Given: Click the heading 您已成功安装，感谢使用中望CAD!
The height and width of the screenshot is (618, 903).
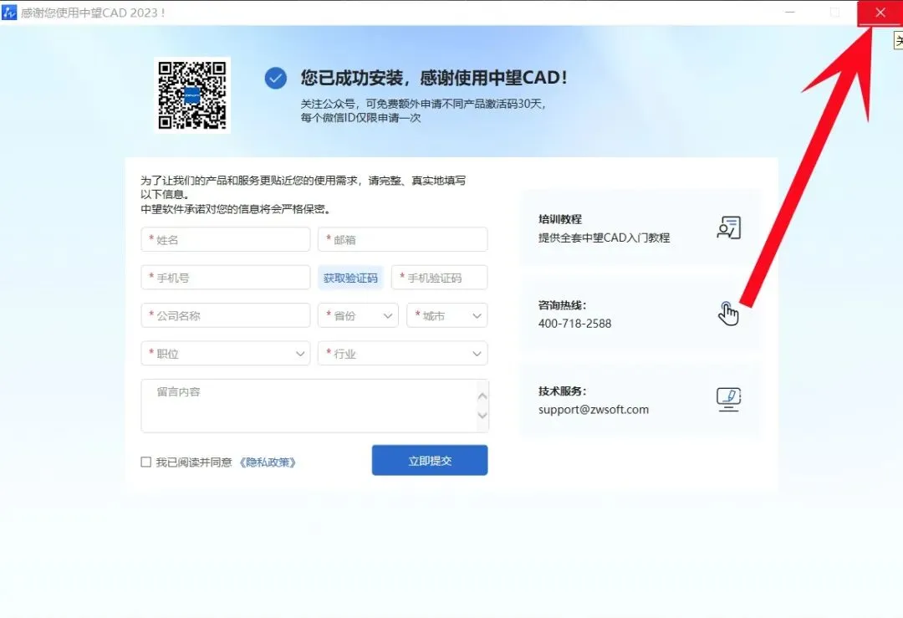Looking at the screenshot, I should [x=434, y=78].
